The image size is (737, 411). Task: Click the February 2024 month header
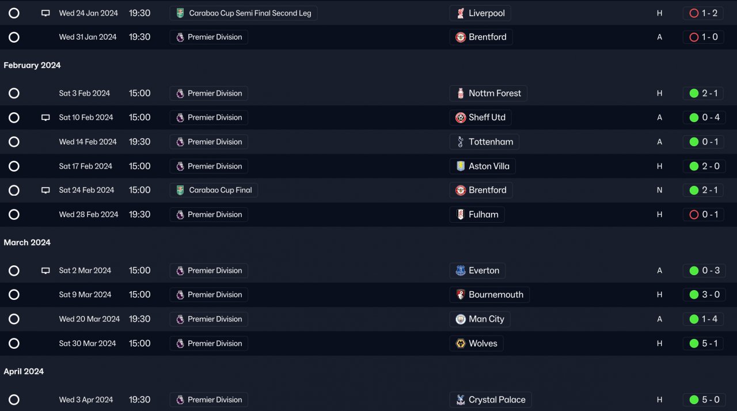click(x=32, y=66)
